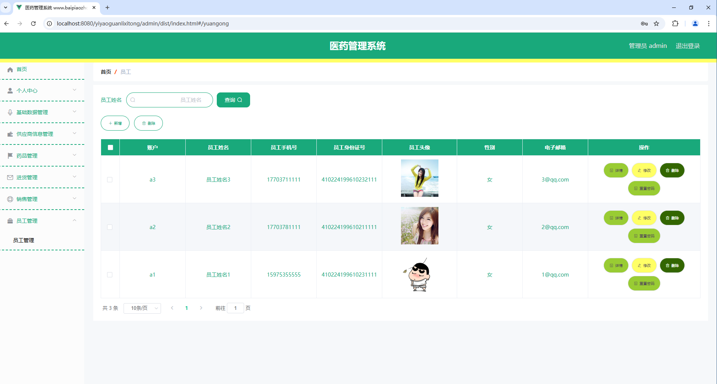Enable the row checkbox for account a1
The height and width of the screenshot is (384, 717).
[x=110, y=274]
